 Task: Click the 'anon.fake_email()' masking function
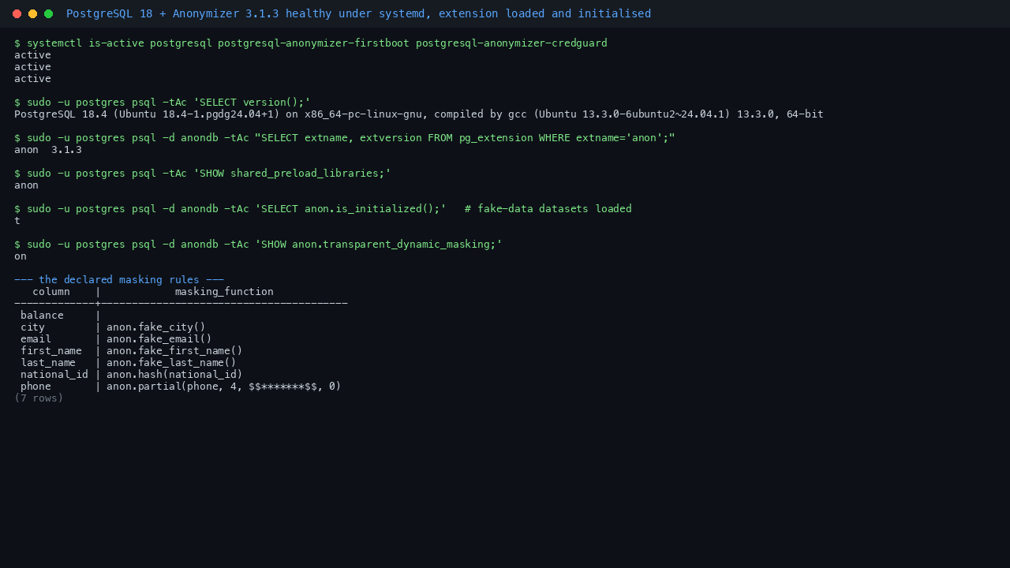(x=159, y=339)
